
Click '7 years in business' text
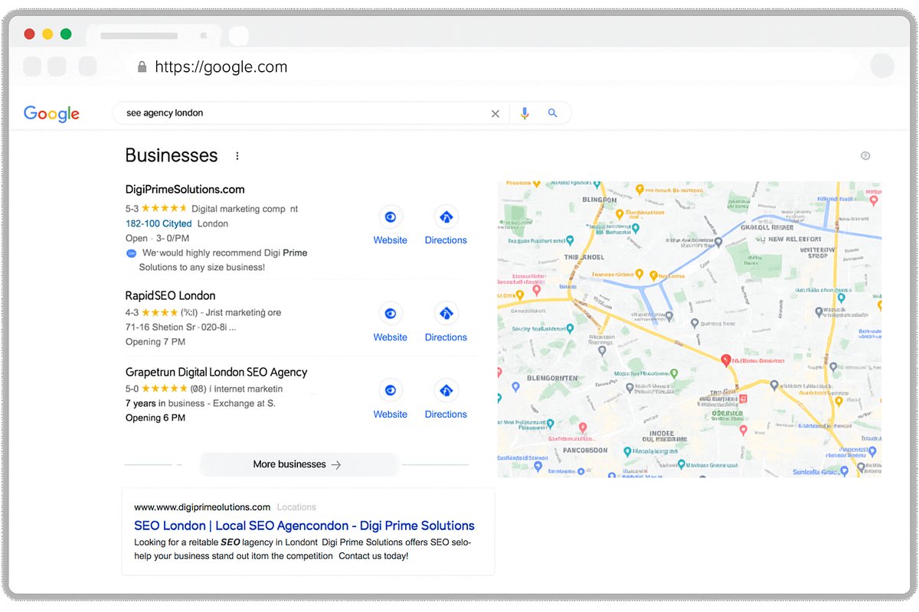click(165, 403)
